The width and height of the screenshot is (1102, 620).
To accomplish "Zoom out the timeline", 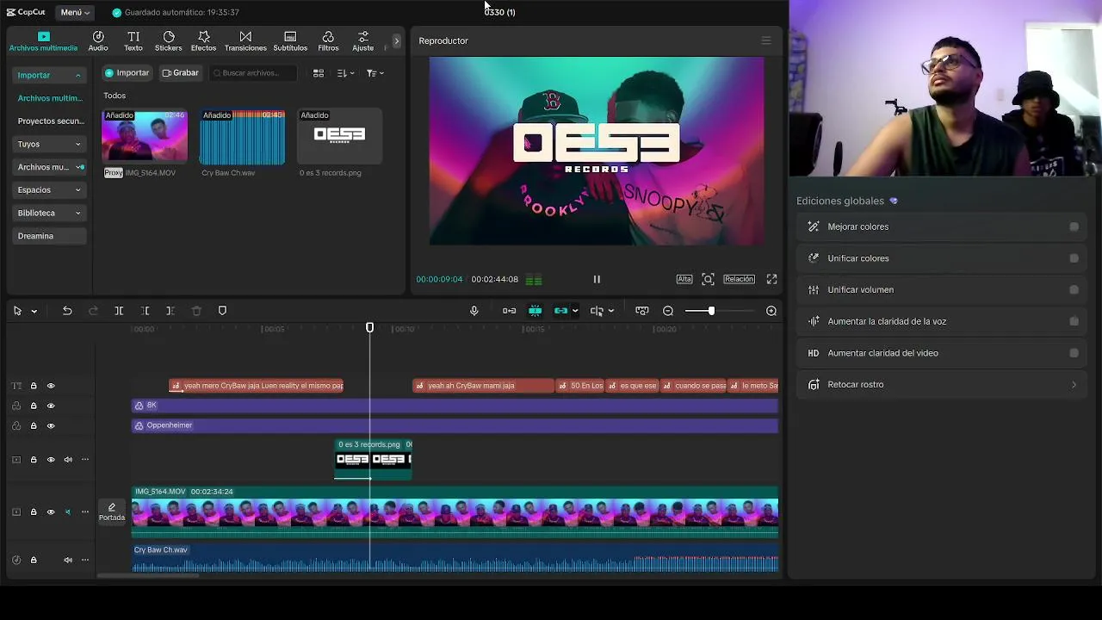I will click(668, 311).
